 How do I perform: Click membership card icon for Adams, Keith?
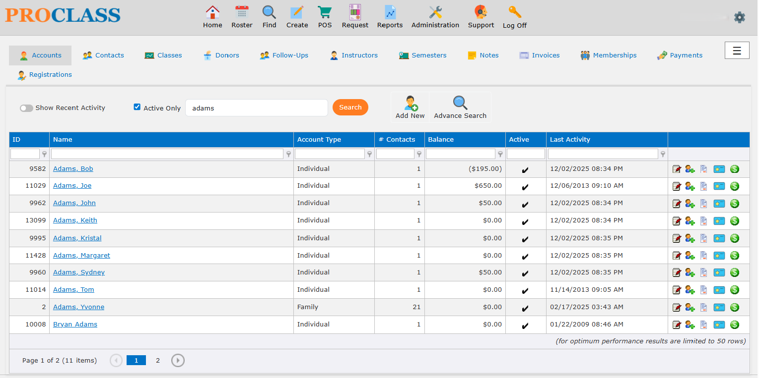[719, 220]
